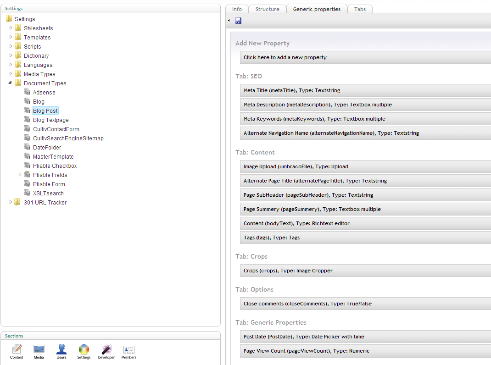Click here to add a new property
Viewport: 491px width, 365px height.
click(285, 57)
